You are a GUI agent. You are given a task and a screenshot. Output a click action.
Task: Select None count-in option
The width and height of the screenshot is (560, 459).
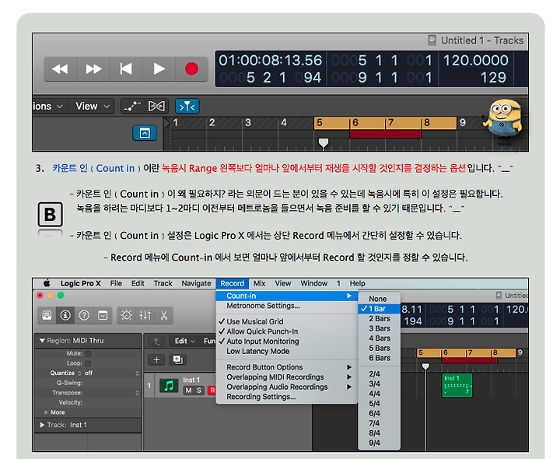(x=379, y=299)
